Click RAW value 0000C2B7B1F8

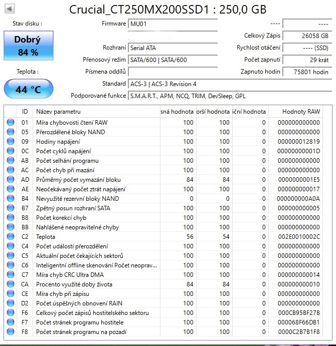click(299, 331)
